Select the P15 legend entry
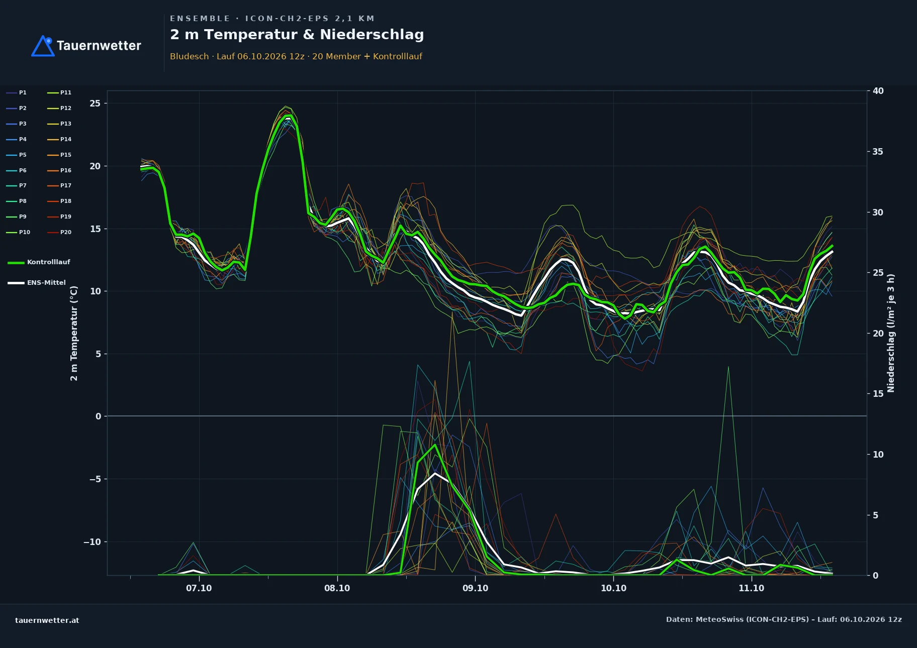Screen dimensions: 917x648 click(59, 155)
